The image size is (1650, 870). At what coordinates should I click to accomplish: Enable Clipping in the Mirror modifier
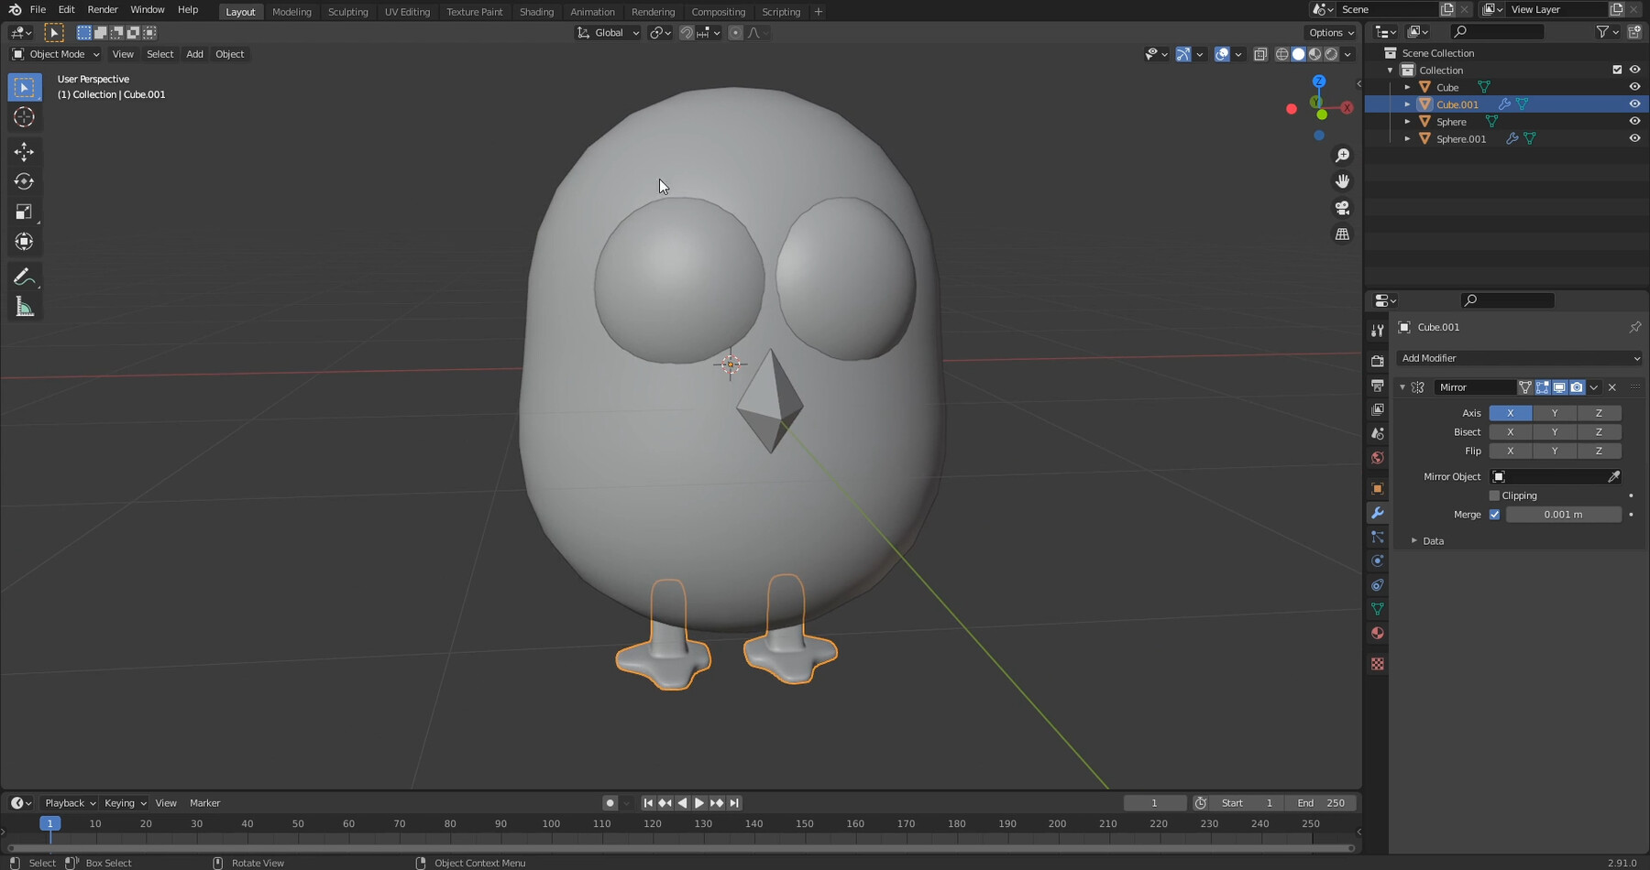tap(1494, 495)
